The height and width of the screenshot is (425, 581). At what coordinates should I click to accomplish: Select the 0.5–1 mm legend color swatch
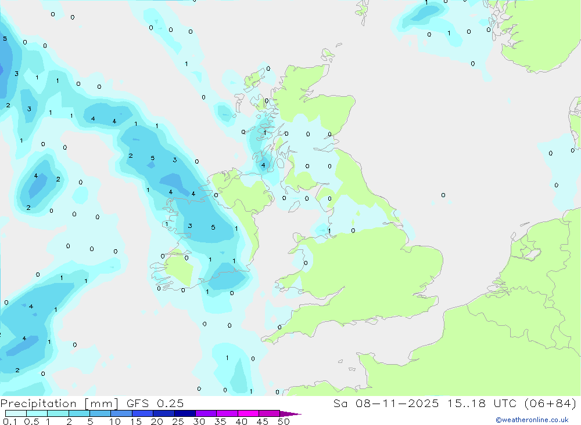[37, 413]
